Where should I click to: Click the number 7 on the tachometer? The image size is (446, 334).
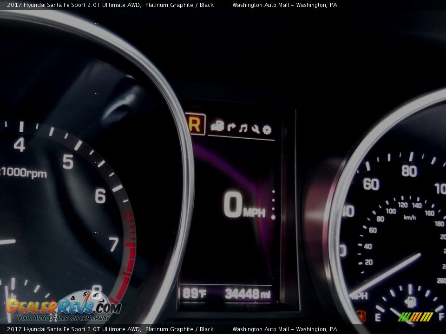113,244
